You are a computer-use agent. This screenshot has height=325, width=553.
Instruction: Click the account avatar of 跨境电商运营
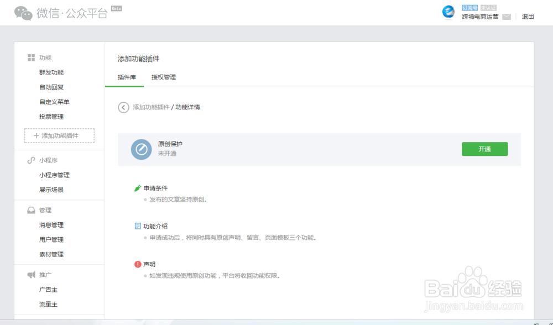447,12
